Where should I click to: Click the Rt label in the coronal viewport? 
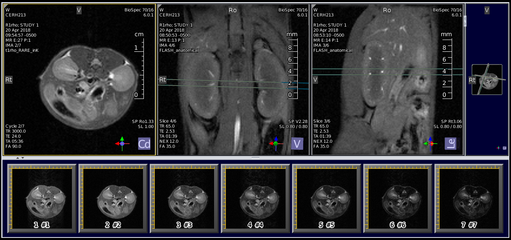162,79
